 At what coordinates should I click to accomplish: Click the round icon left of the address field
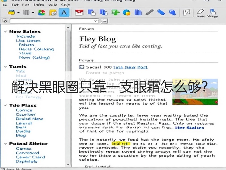click(x=5, y=21)
